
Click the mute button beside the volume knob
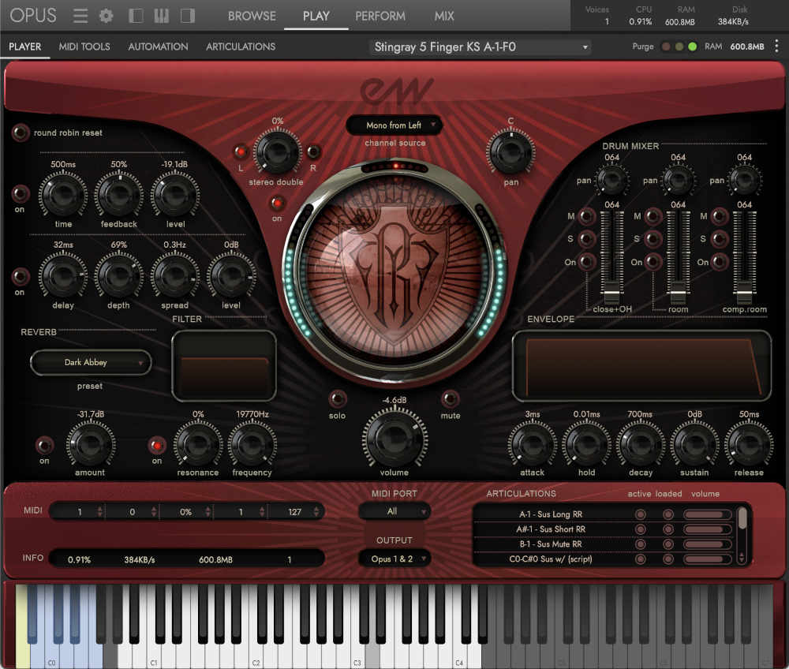(x=451, y=397)
